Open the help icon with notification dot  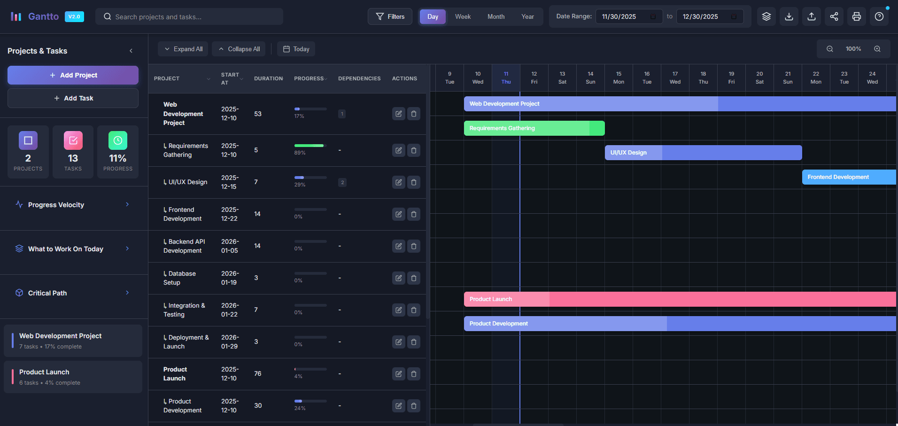879,16
